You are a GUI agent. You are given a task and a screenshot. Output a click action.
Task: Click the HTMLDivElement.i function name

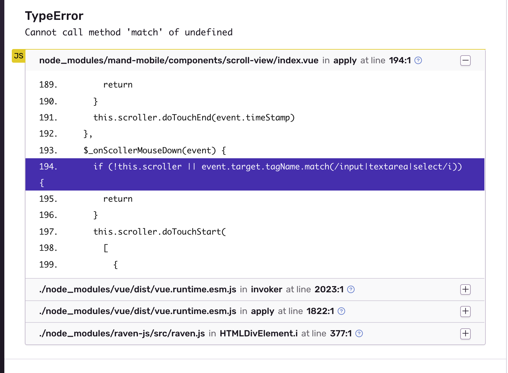tap(259, 334)
